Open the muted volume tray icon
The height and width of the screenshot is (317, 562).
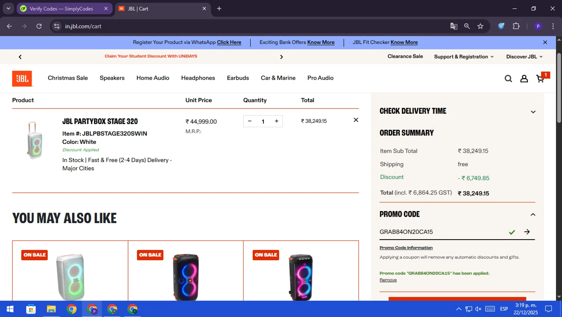pos(478,309)
